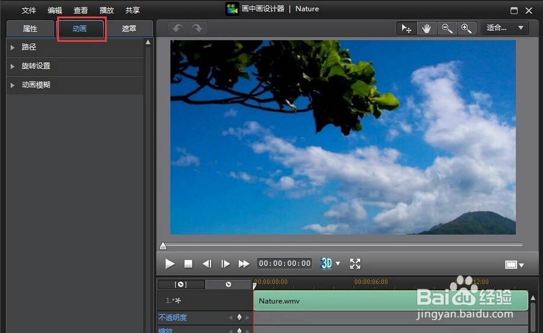
Task: Go to next 不透明度 keyframe
Action: point(247,317)
